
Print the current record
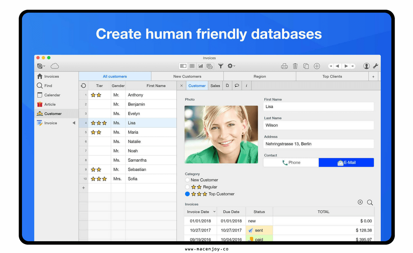[x=284, y=66]
